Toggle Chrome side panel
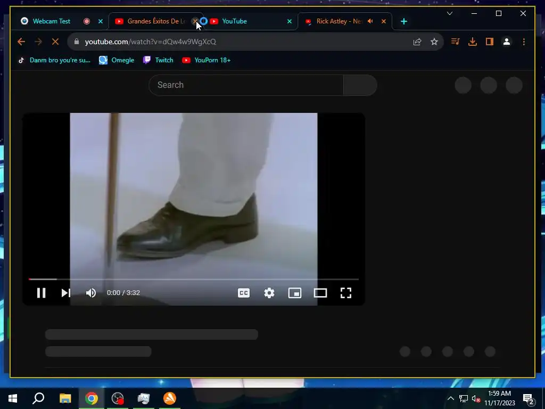This screenshot has width=545, height=409. point(490,42)
